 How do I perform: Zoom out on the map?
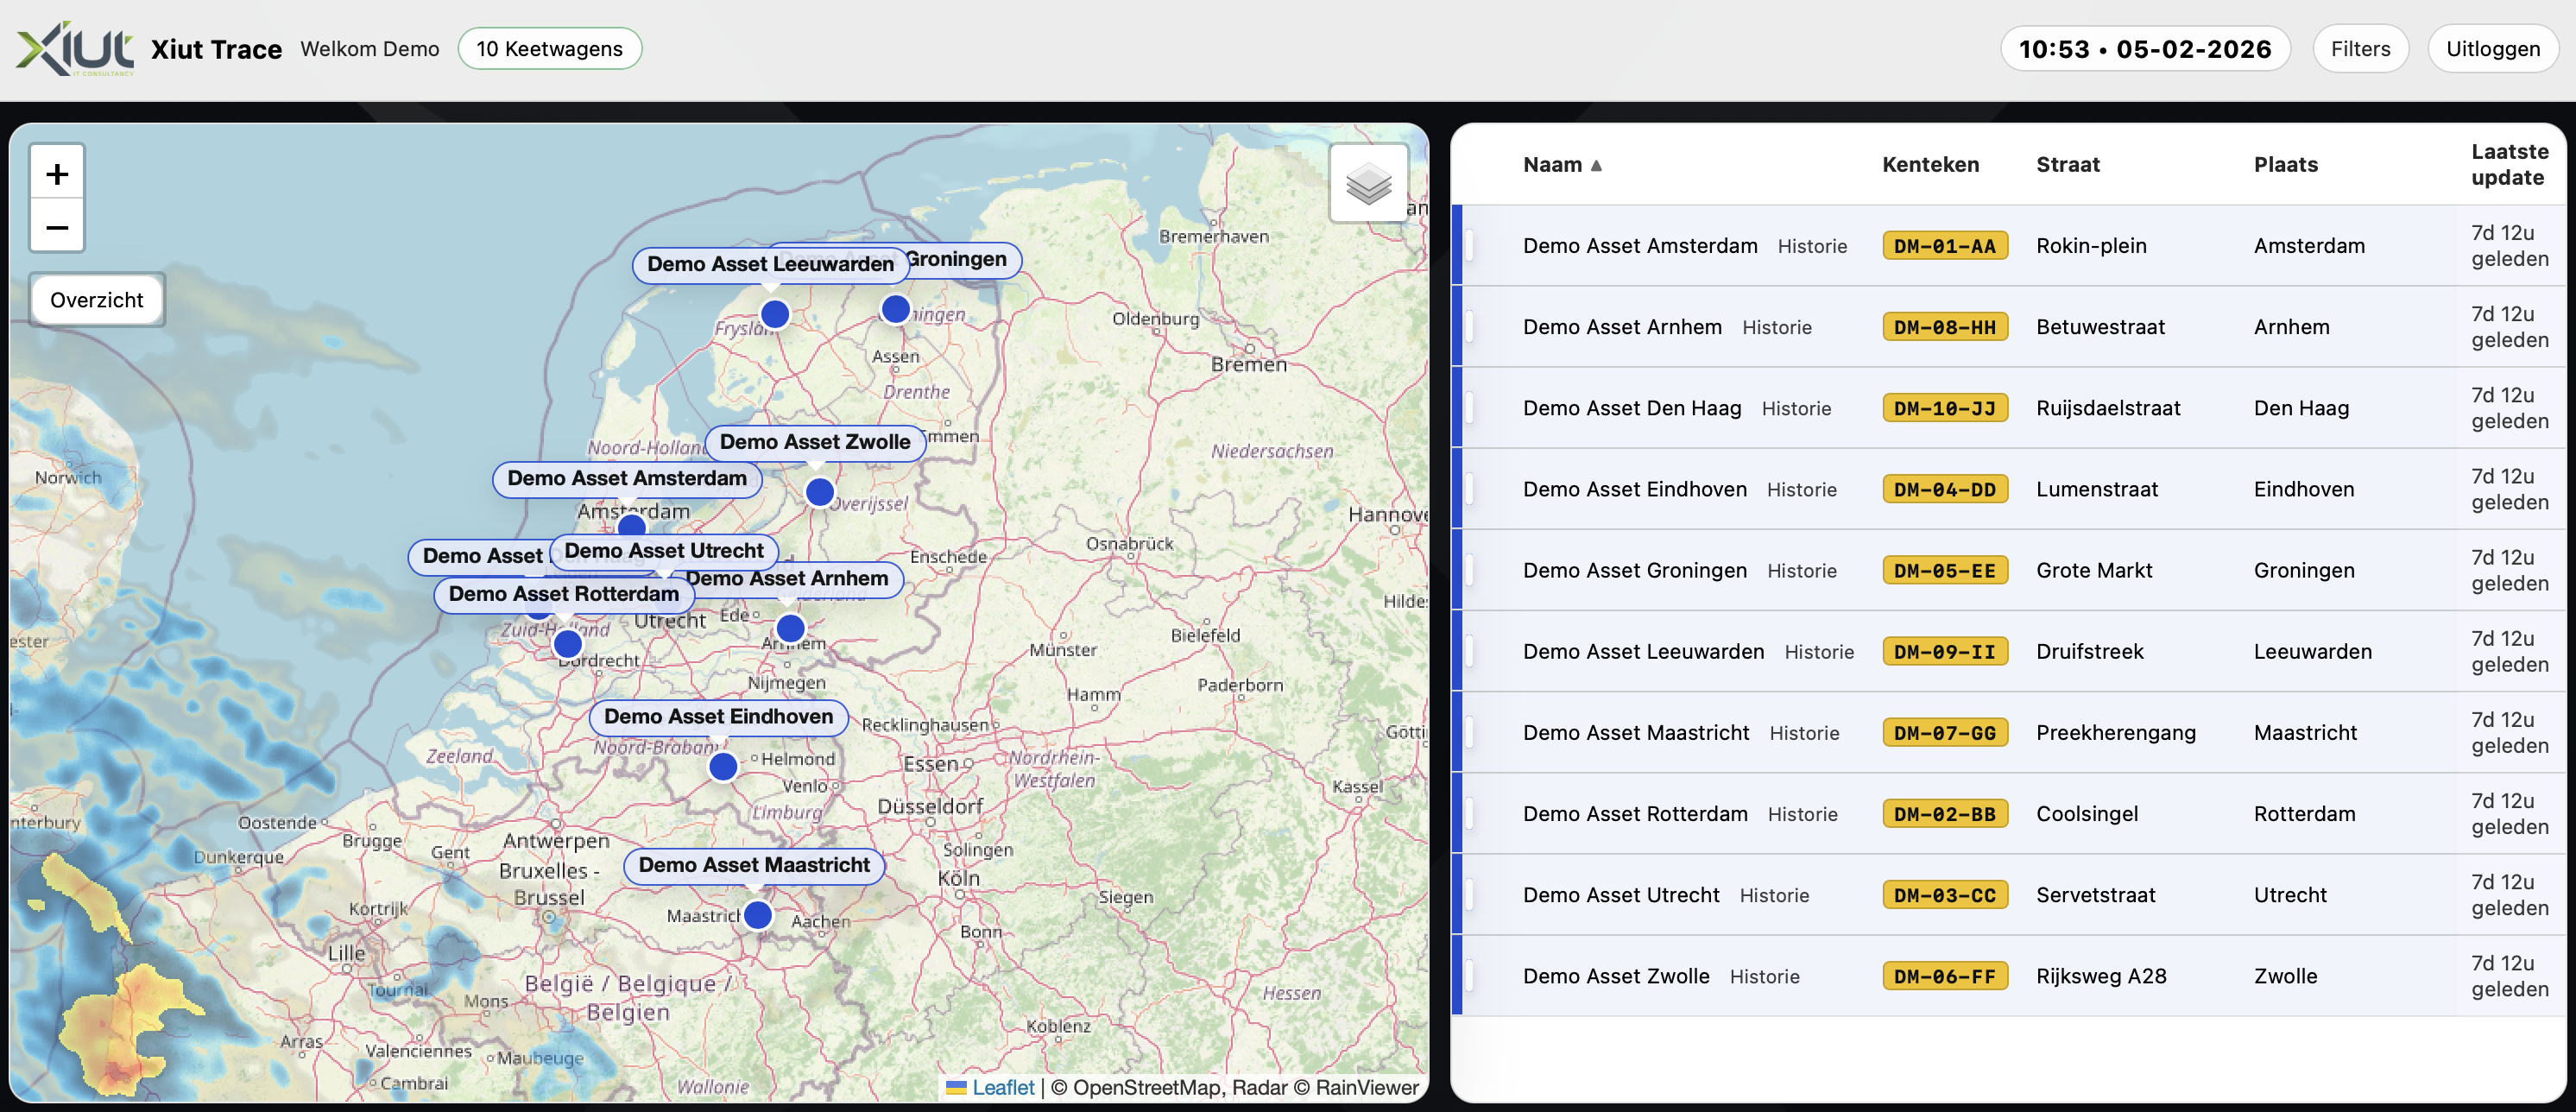pyautogui.click(x=57, y=227)
